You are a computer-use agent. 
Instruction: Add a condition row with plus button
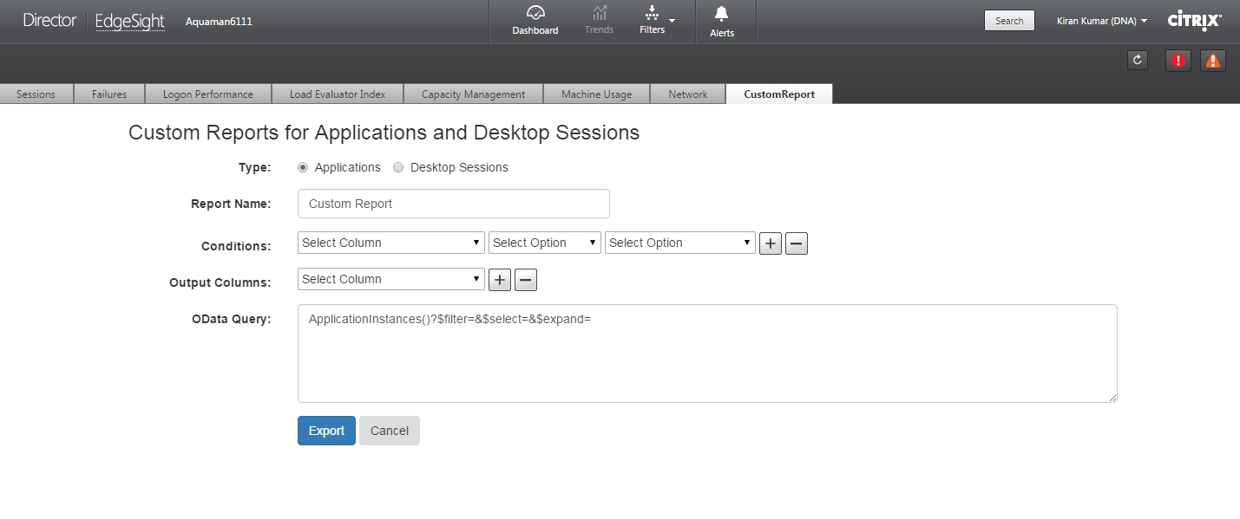point(771,243)
